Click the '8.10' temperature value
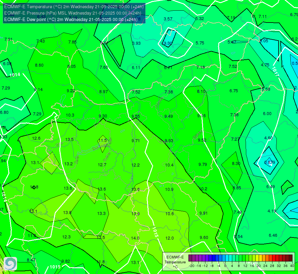This screenshot has width=298, height=274. click(x=201, y=91)
